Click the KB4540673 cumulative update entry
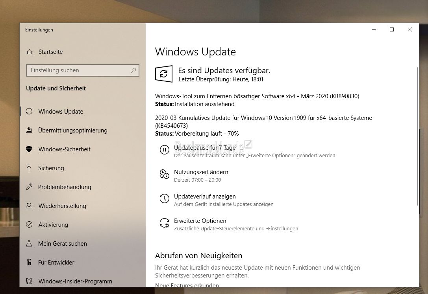 click(263, 121)
